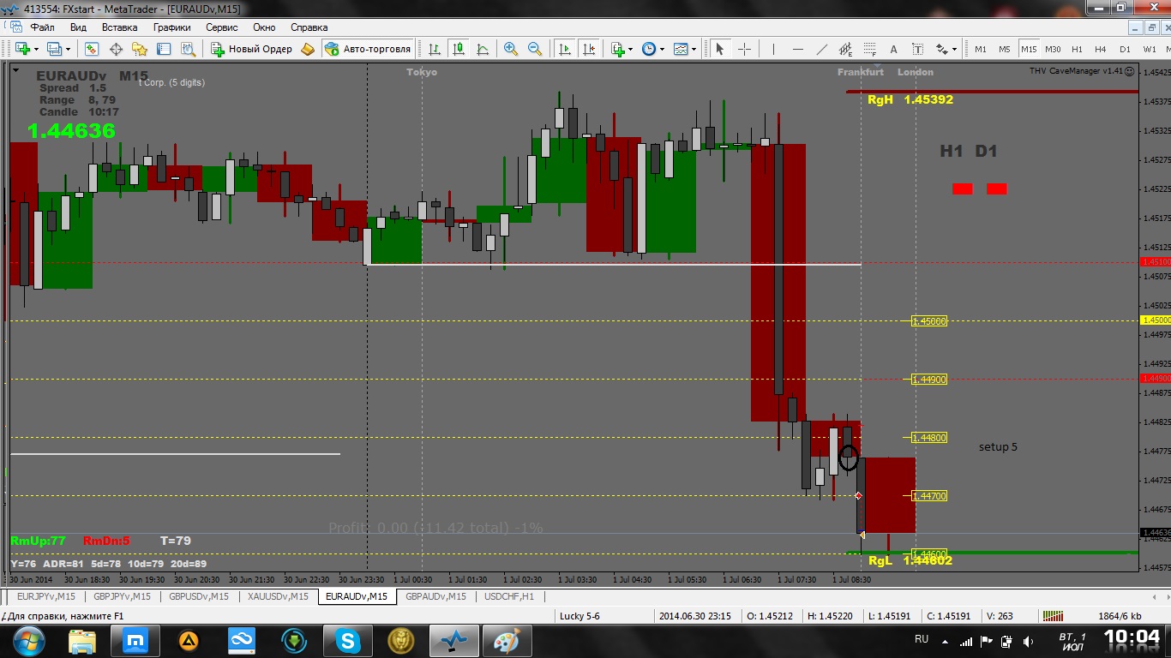Image resolution: width=1171 pixels, height=658 pixels.
Task: Select the text A drawing tool
Action: (x=893, y=49)
